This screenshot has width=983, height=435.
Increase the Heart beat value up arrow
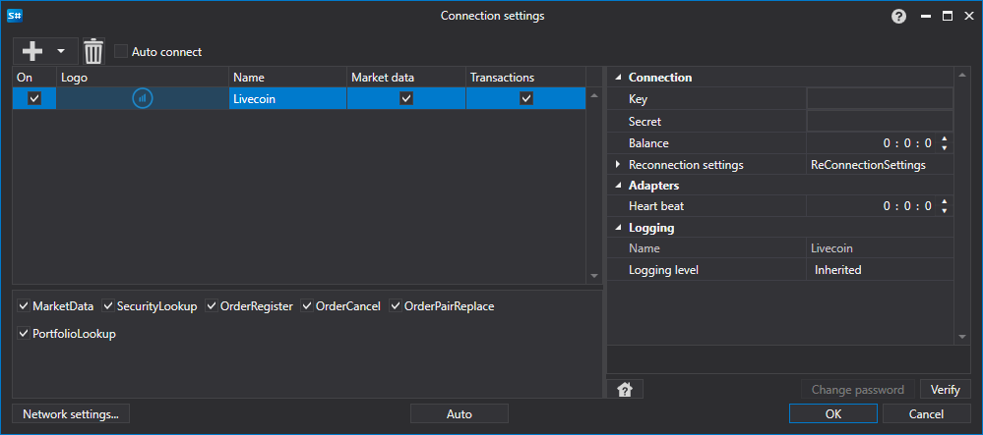point(944,201)
